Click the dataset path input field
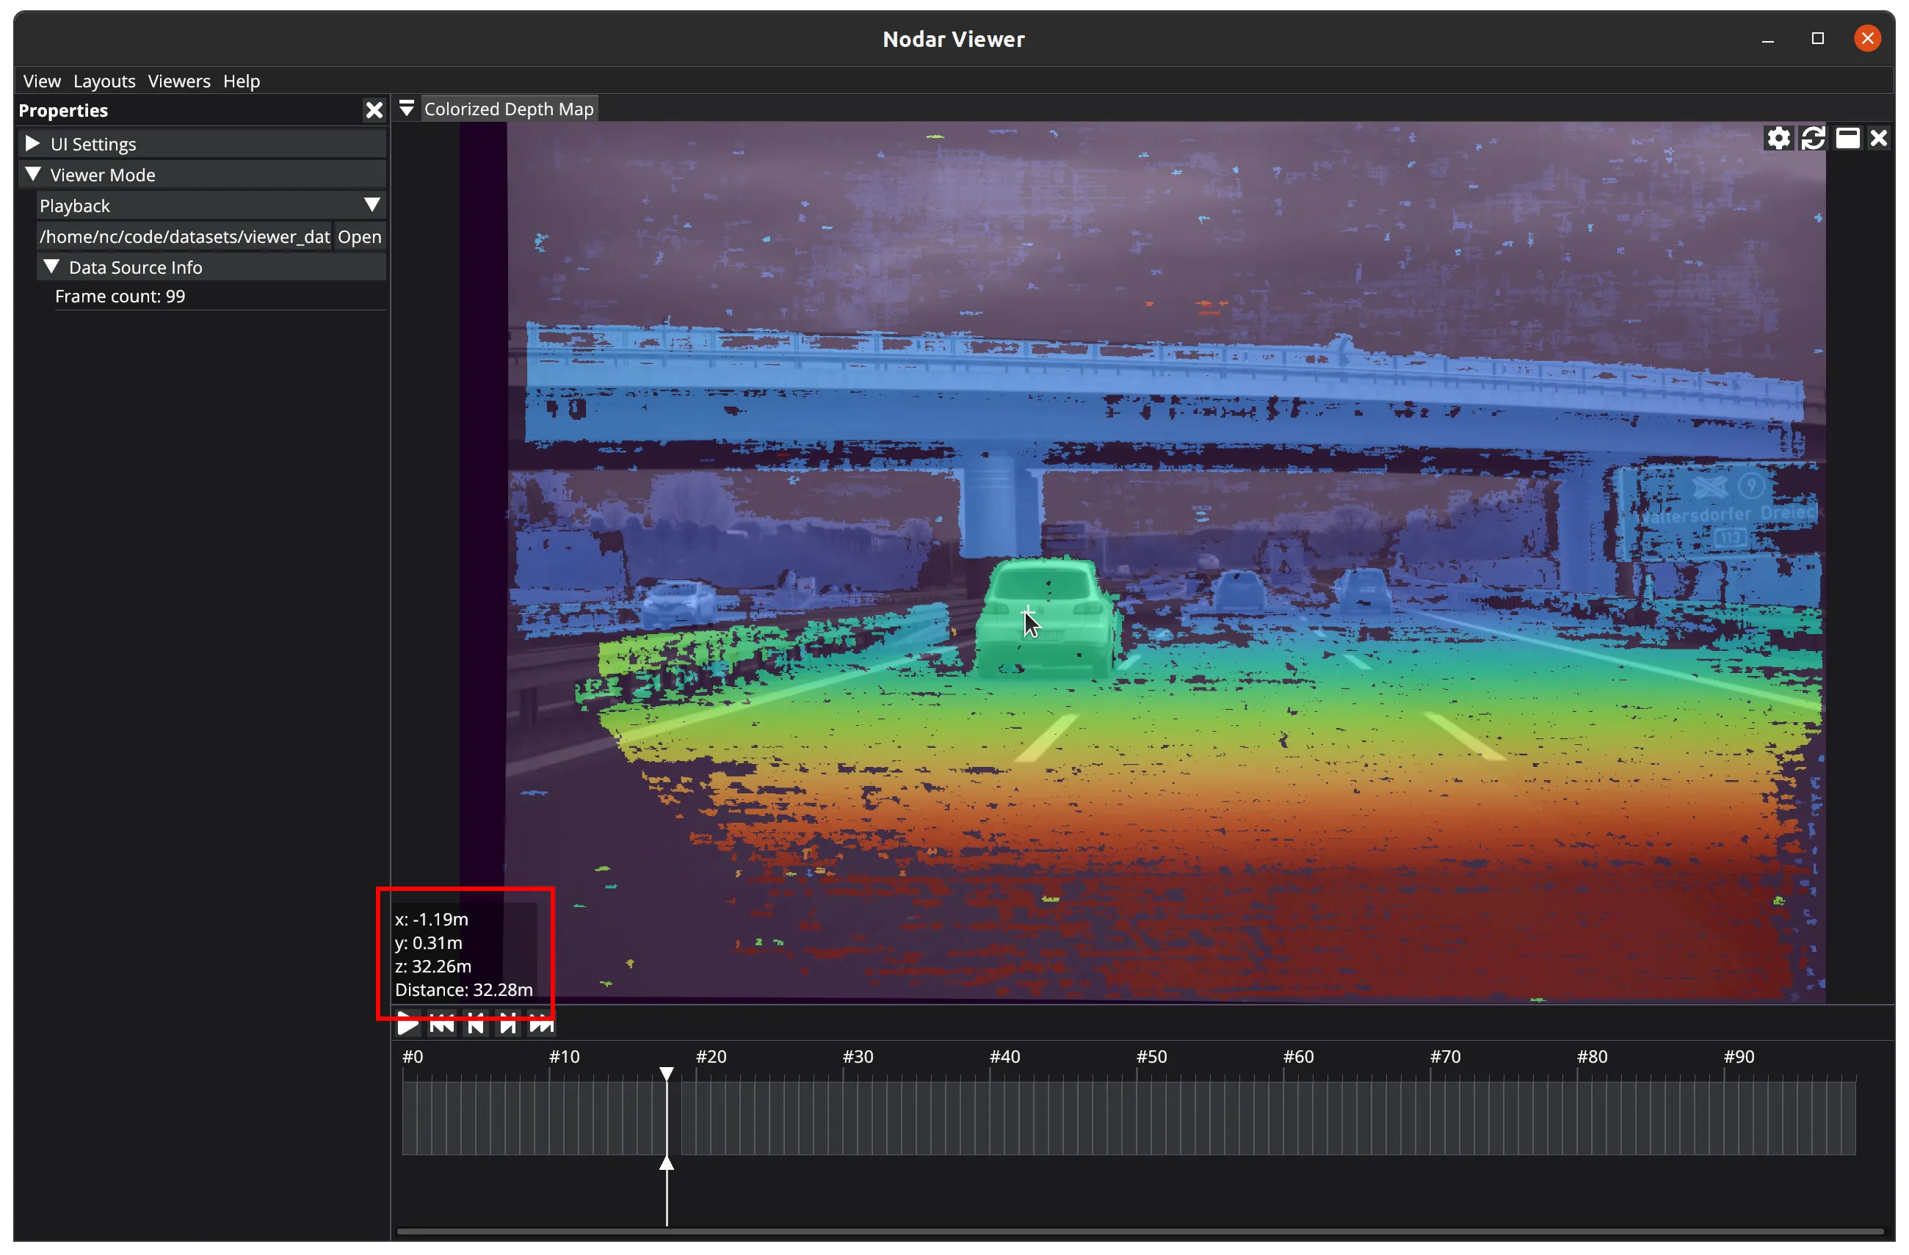Screen dimensions: 1909x1255 [184, 236]
